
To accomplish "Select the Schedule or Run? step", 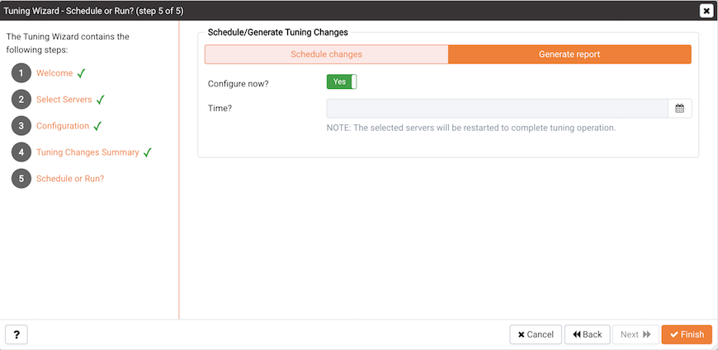I will [x=70, y=179].
